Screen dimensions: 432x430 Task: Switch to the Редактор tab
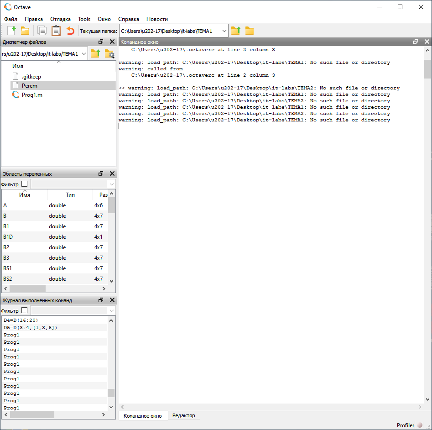pos(183,415)
